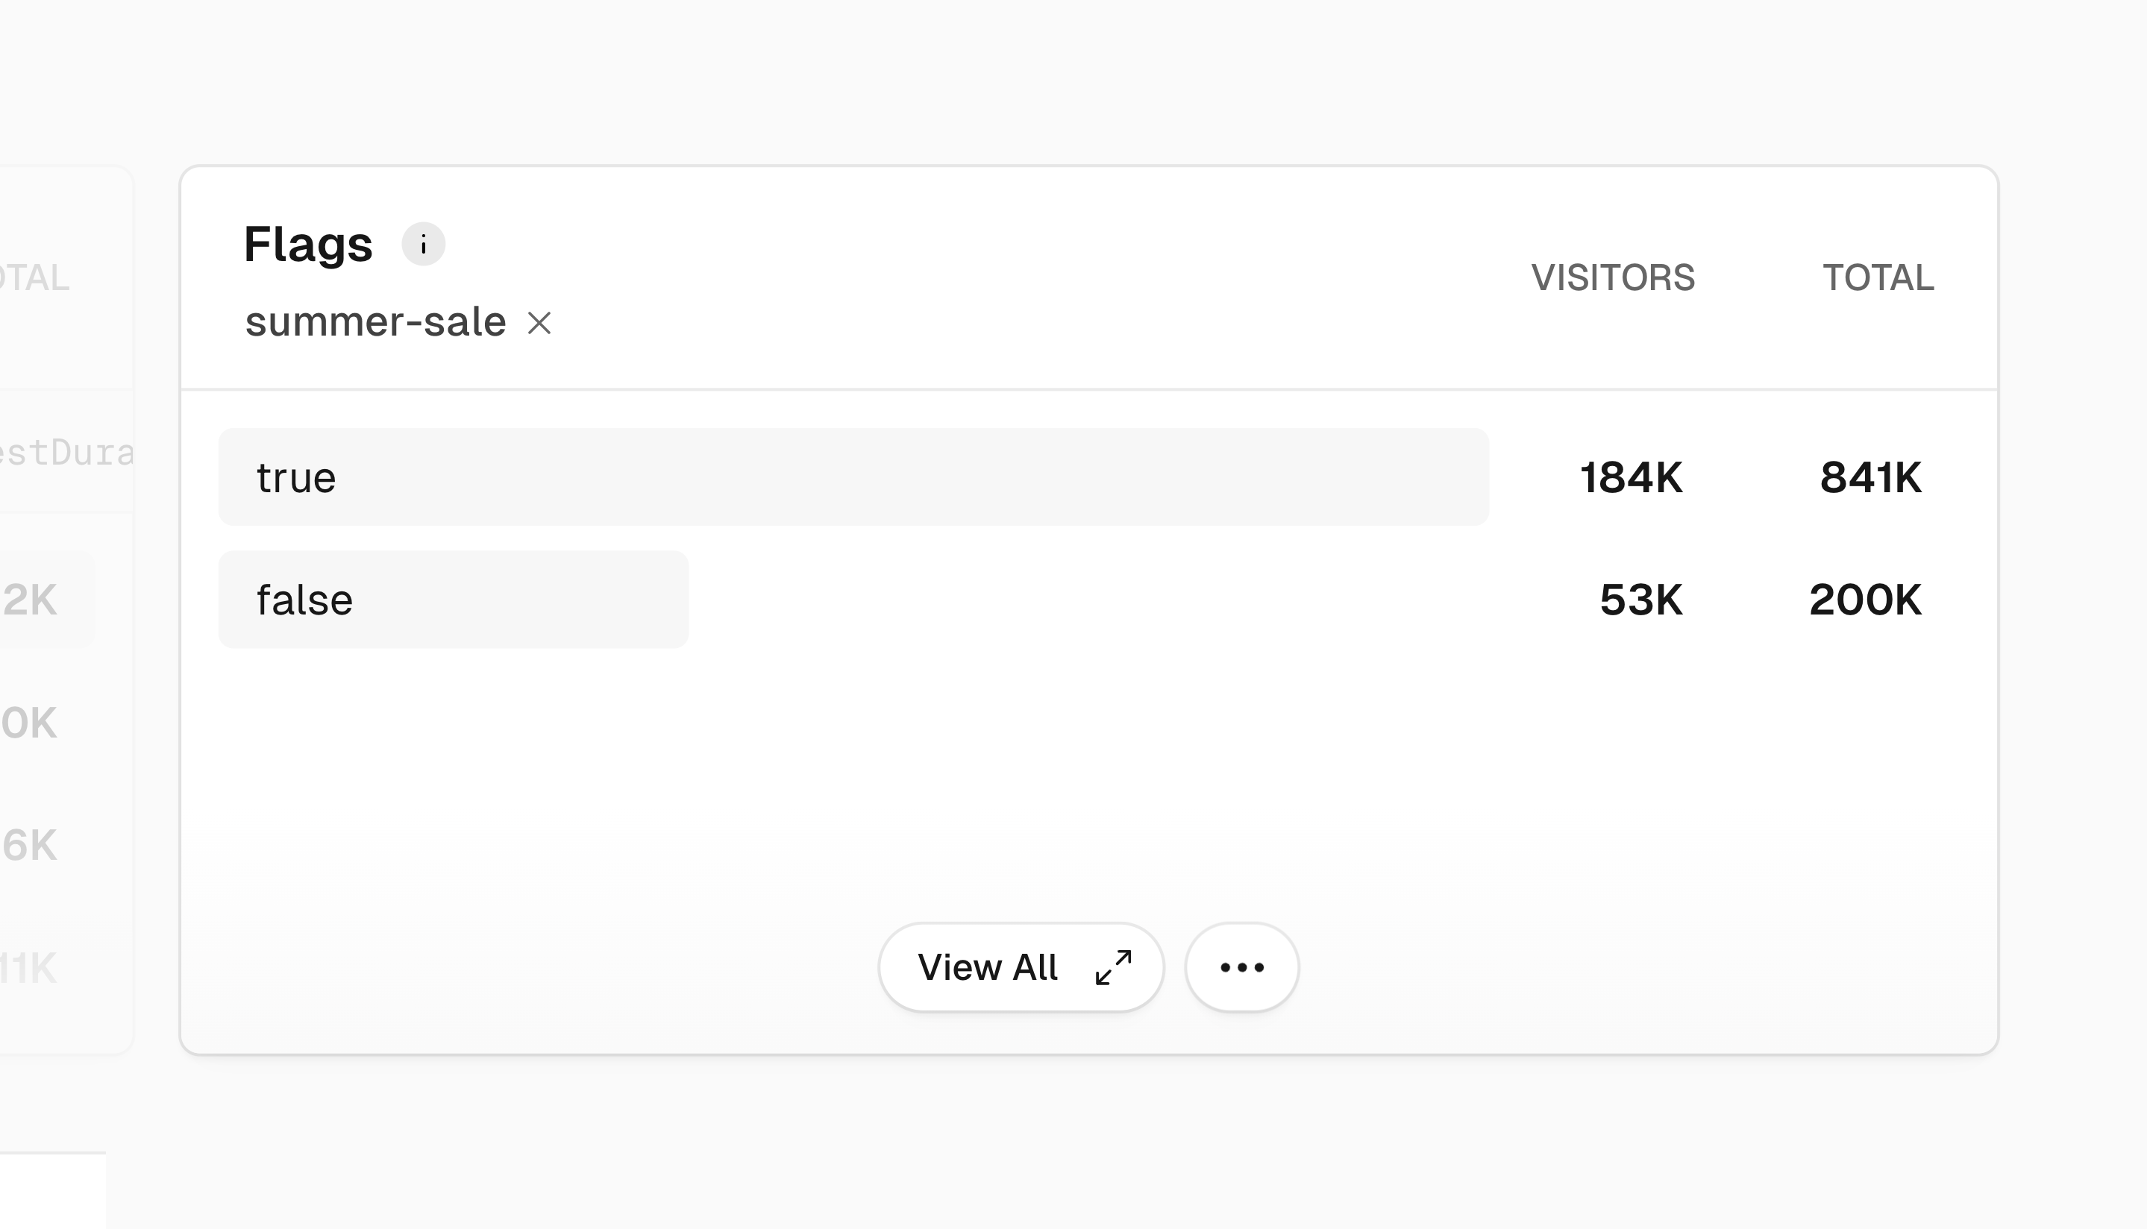
Task: Click the Flags panel title
Action: [308, 244]
